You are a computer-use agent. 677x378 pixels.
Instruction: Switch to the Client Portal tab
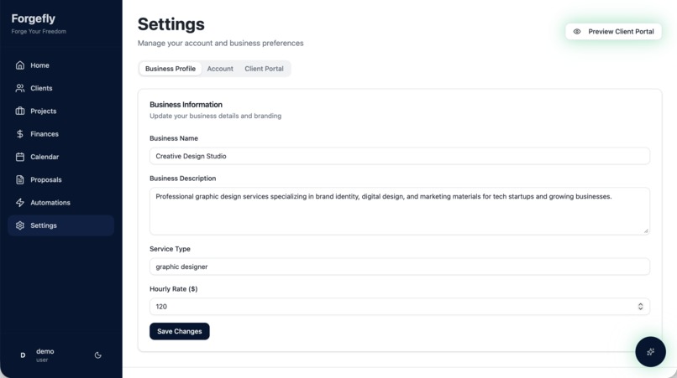pos(264,69)
